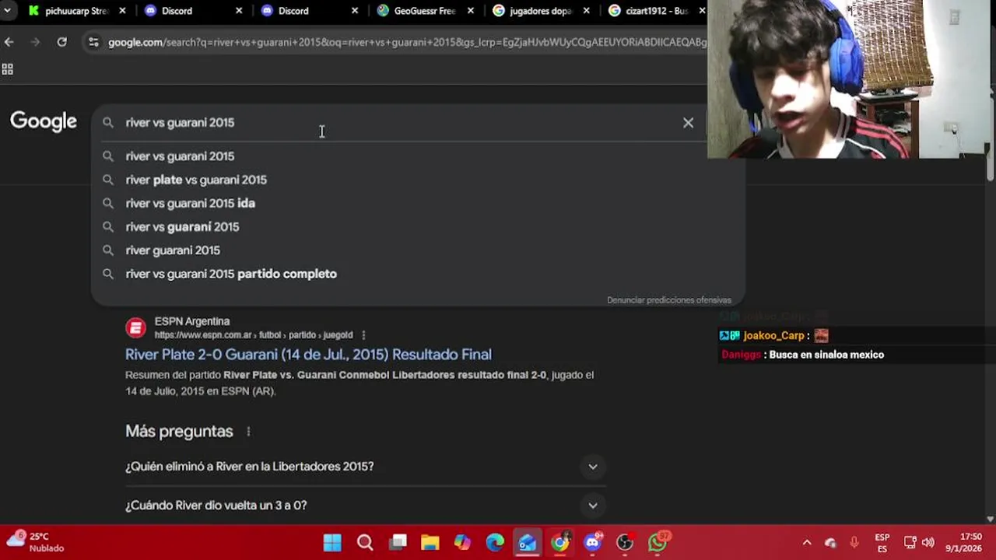This screenshot has height=560, width=996.
Task: Open weather widget showing 25°C Nublado
Action: tap(36, 542)
